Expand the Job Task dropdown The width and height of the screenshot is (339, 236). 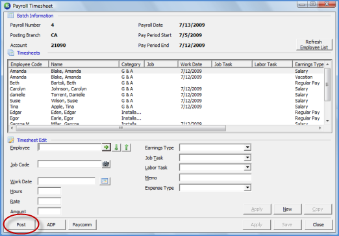click(x=247, y=157)
